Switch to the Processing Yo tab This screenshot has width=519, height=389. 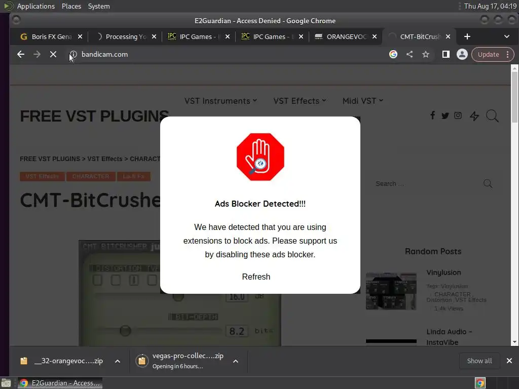pyautogui.click(x=126, y=36)
